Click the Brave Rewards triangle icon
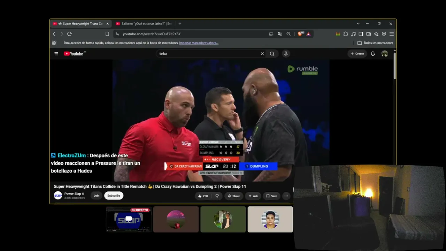The image size is (446, 251). click(x=308, y=34)
